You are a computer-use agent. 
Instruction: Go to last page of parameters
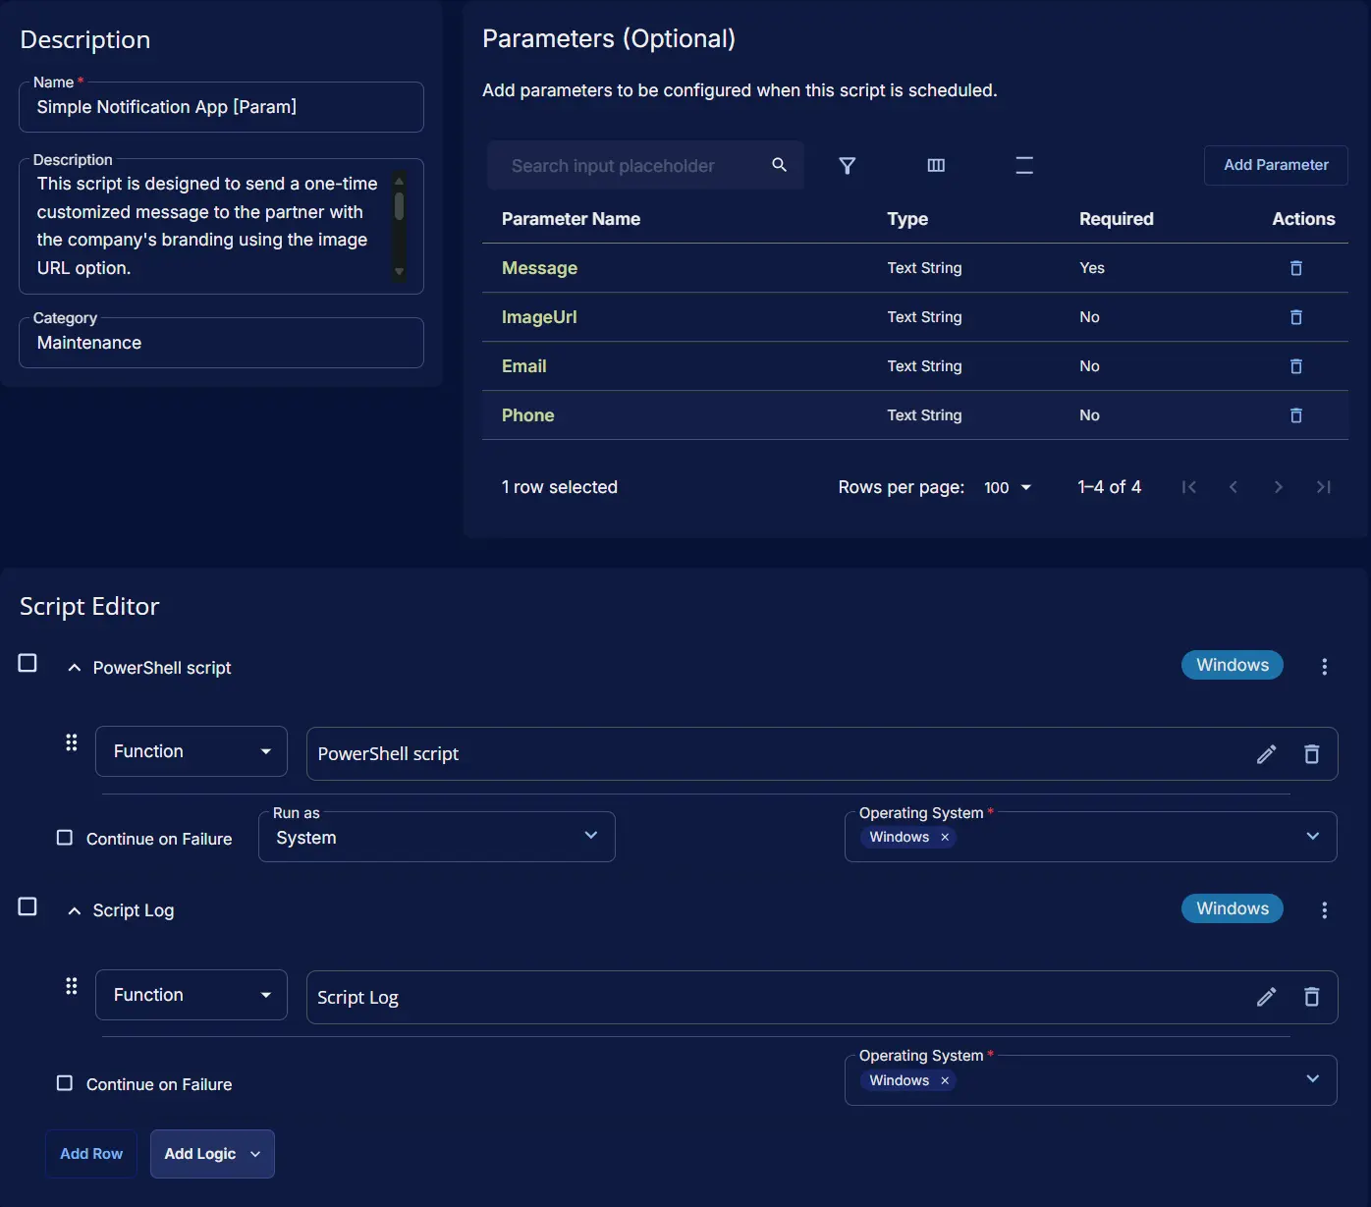coord(1323,487)
